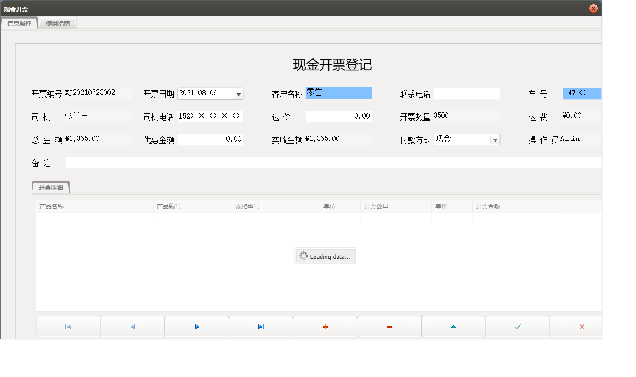Screen dimensions: 636x377
Task: Go to previous record in the navigator
Action: 132,326
